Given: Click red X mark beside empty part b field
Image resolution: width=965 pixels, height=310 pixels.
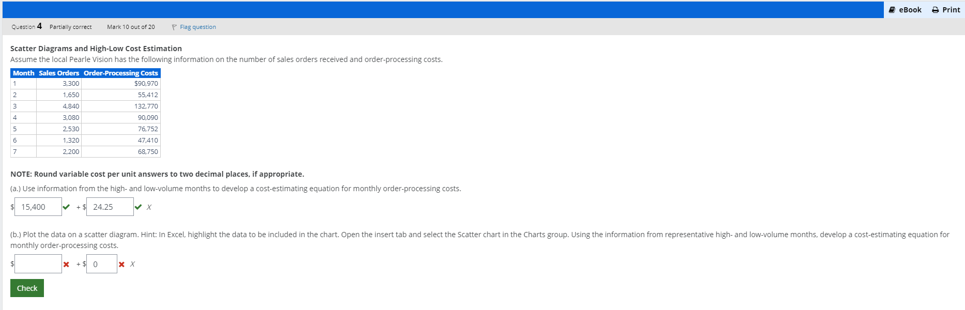Looking at the screenshot, I should (x=66, y=265).
